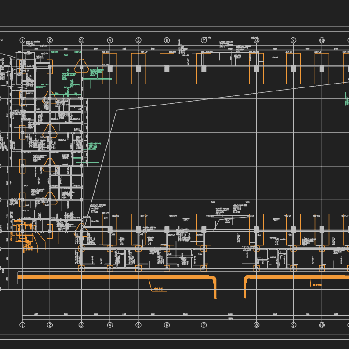Click downward end of left orange pipe

pos(215,297)
